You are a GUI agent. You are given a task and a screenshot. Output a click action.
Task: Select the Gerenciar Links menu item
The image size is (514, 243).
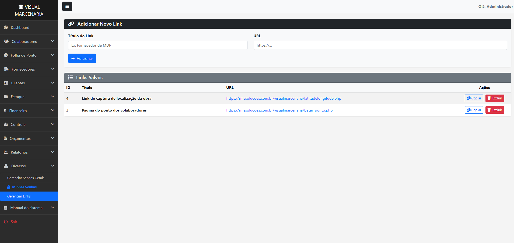[x=29, y=196]
